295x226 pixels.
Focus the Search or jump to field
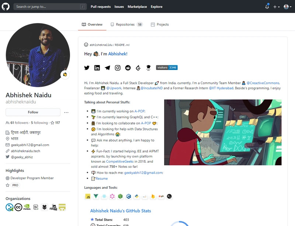click(50, 7)
